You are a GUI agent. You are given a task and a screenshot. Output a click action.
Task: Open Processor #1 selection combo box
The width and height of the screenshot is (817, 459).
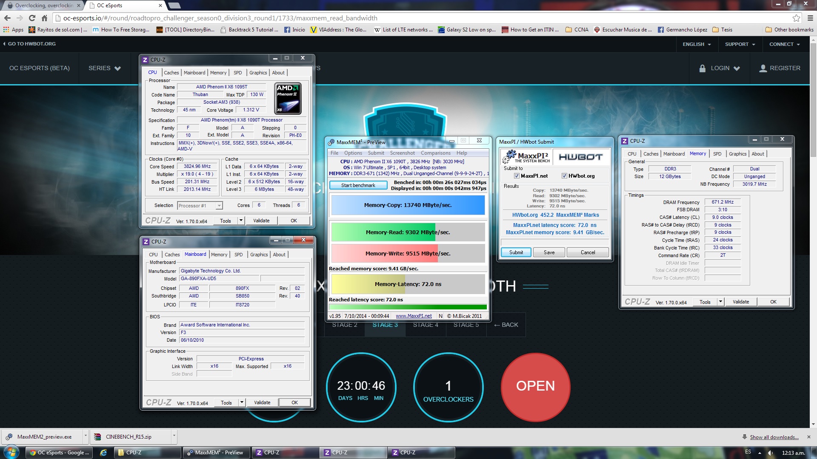200,206
